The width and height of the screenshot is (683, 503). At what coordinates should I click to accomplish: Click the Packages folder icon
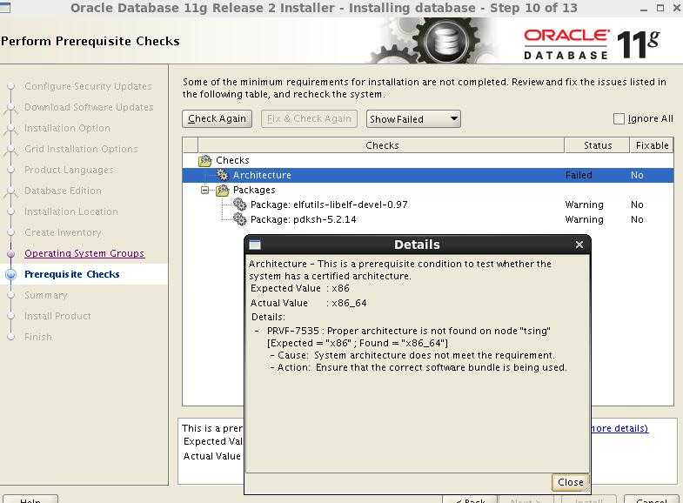223,190
